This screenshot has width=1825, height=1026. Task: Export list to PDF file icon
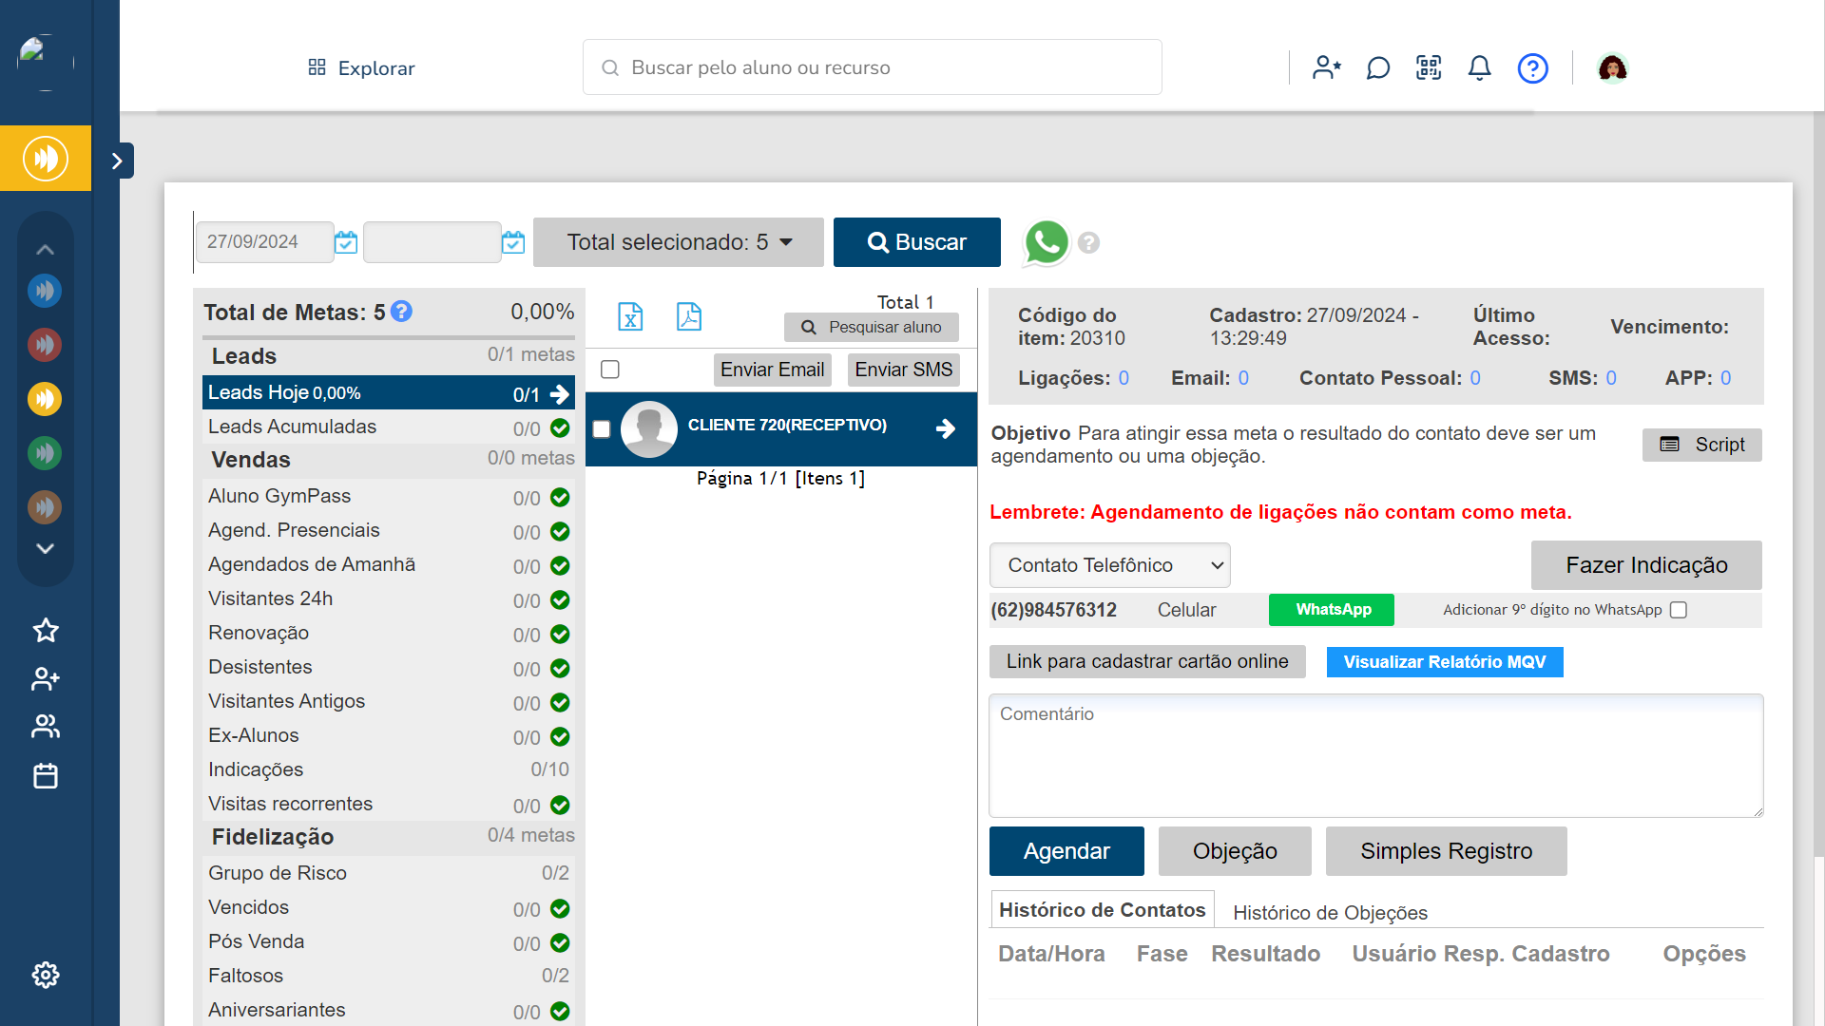(689, 316)
